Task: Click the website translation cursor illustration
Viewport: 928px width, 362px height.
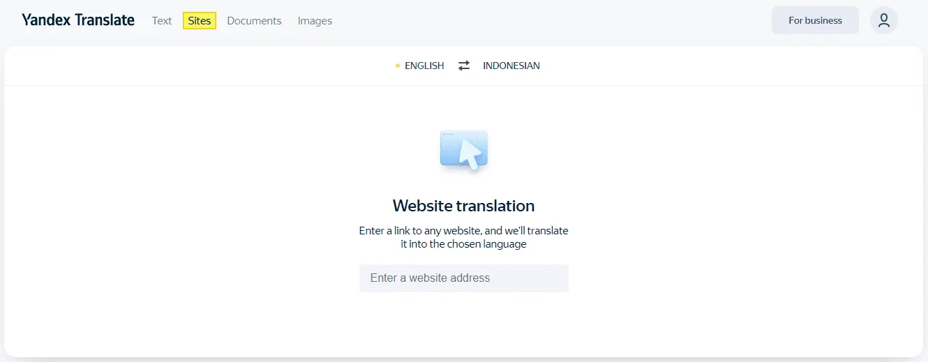Action: pos(464,150)
